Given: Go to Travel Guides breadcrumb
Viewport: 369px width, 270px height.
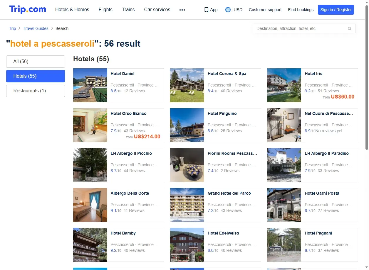Looking at the screenshot, I should coord(36,28).
